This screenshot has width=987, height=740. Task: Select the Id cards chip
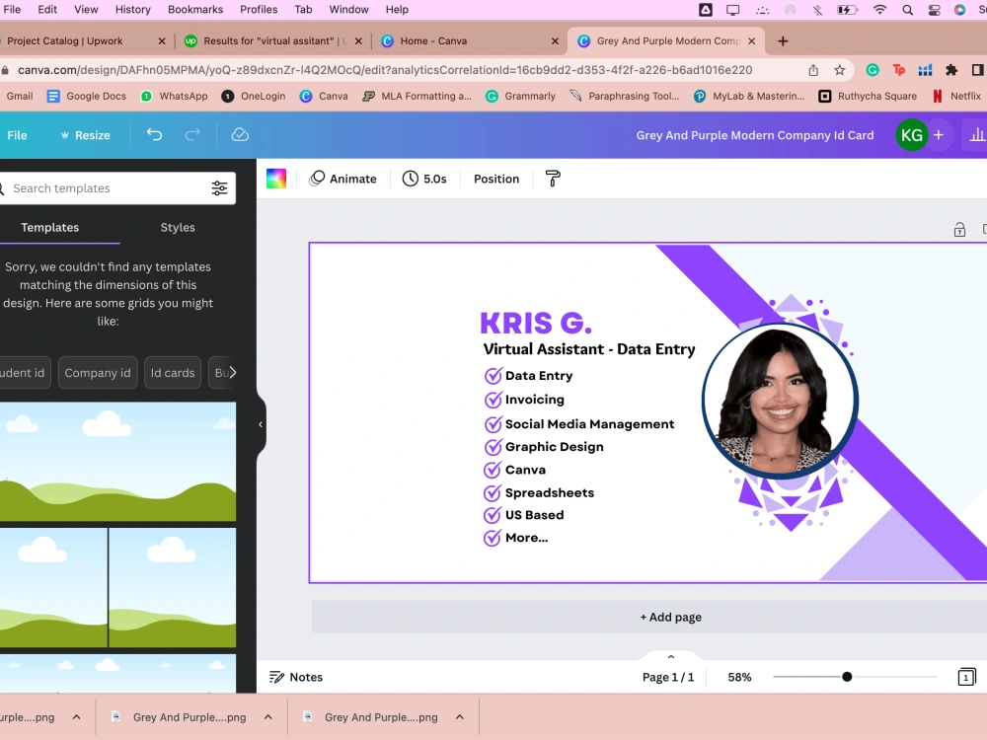(x=173, y=373)
